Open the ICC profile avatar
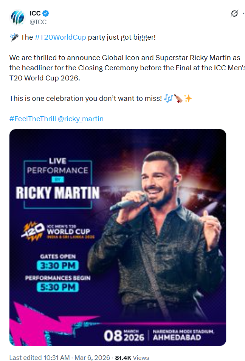This screenshot has width=245, height=361. point(18,17)
